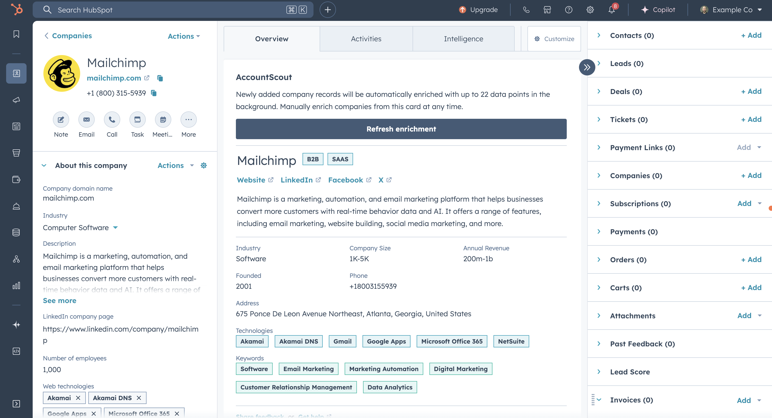Screen dimensions: 772x418
Task: Create a Task for Mailchimp
Action: click(137, 119)
